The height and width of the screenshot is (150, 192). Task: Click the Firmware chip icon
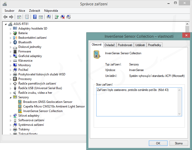tap(15, 51)
